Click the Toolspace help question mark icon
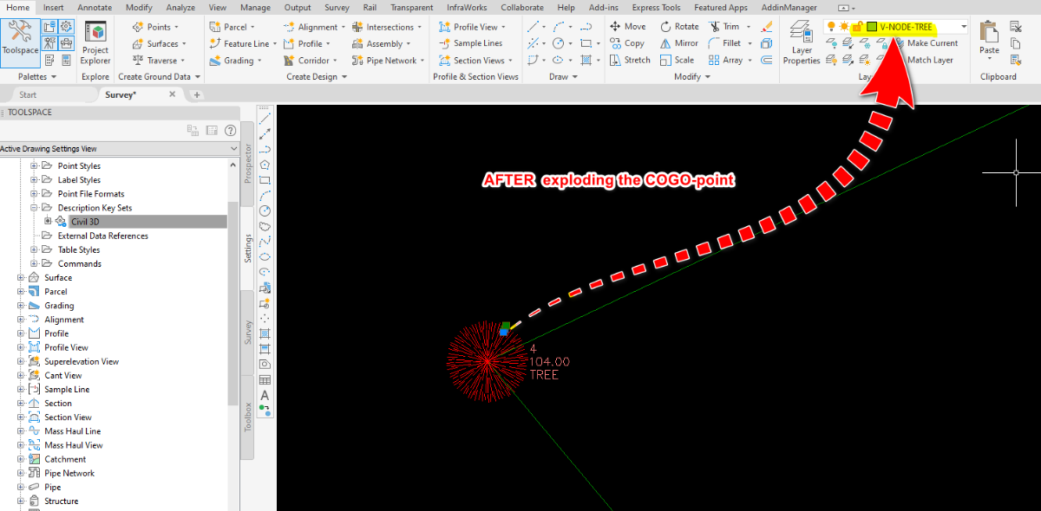This screenshot has height=511, width=1041. (x=231, y=131)
